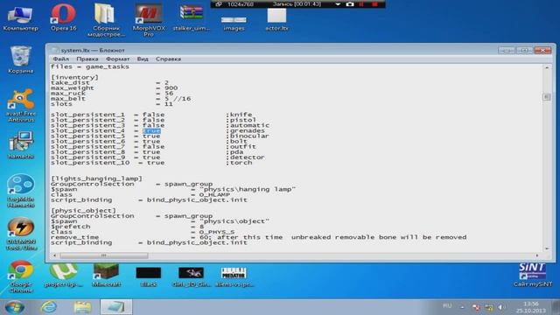Open the Вид menu
The image size is (560, 315).
pos(143,59)
